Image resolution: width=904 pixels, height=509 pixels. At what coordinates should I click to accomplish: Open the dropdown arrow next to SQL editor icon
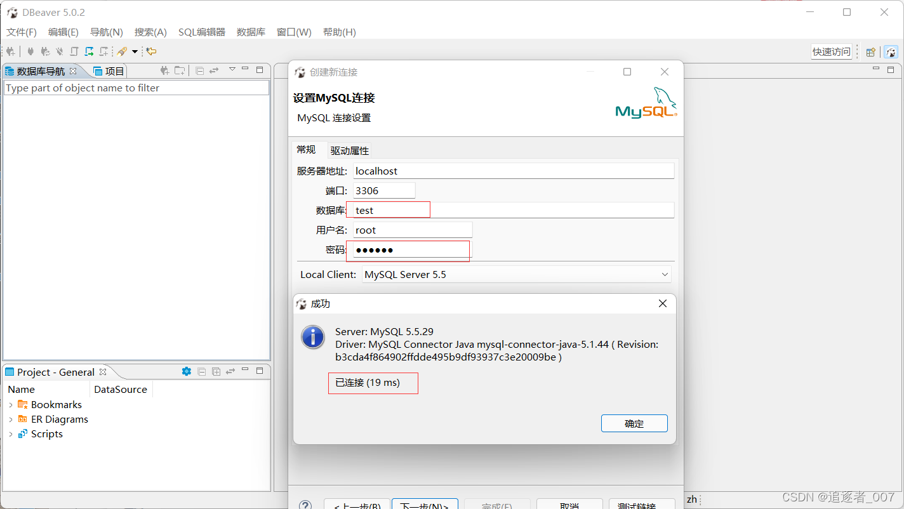(135, 51)
